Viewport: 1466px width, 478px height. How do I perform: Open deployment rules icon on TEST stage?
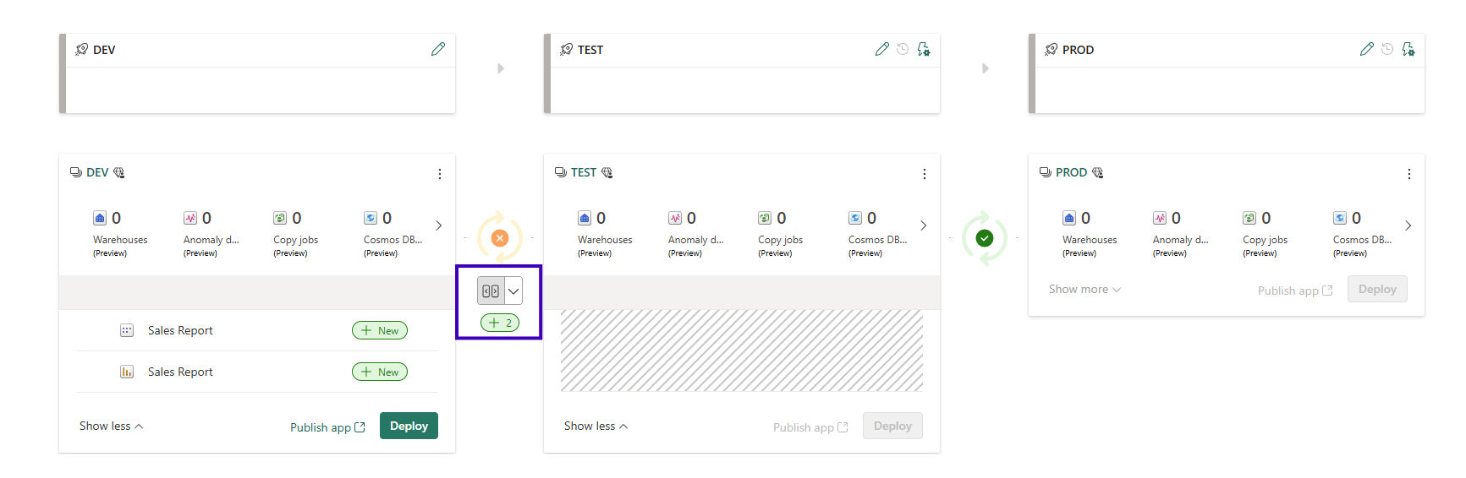pyautogui.click(x=924, y=49)
